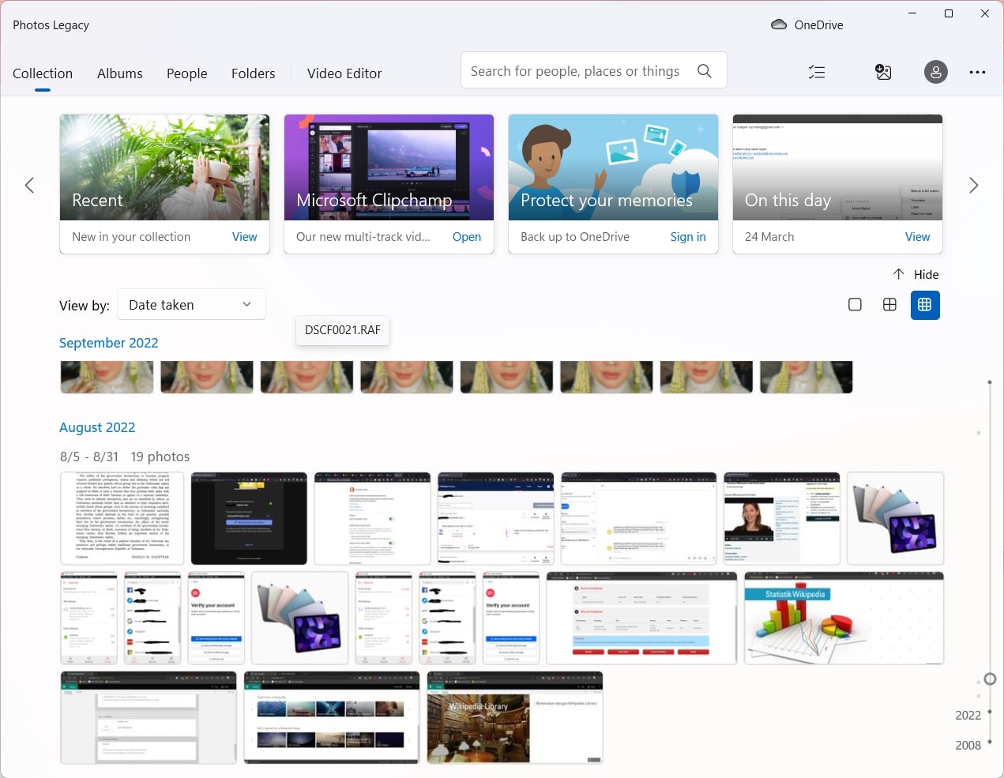Open the scanned text page thumbnail
The width and height of the screenshot is (1004, 778).
pyautogui.click(x=122, y=518)
